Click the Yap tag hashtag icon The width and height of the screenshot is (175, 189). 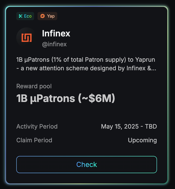coord(42,16)
